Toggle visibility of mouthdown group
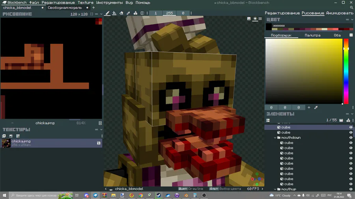The width and height of the screenshot is (355, 199). tap(351, 138)
